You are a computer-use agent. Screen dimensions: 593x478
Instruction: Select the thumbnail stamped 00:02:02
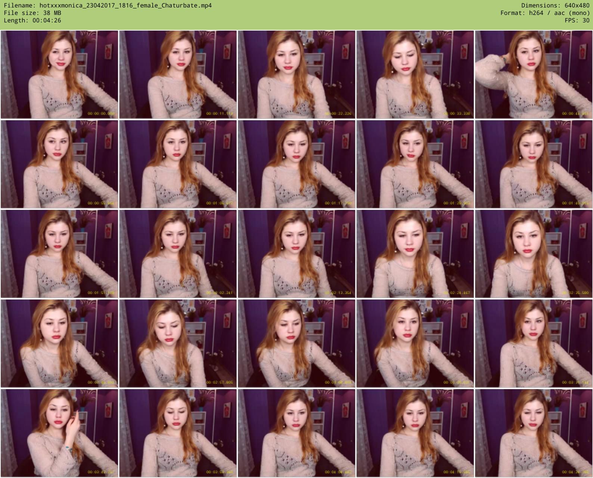click(178, 254)
